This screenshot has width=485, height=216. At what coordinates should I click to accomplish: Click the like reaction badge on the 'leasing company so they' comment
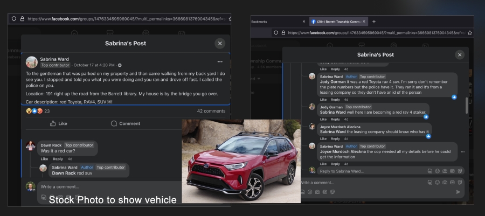[x=454, y=97]
